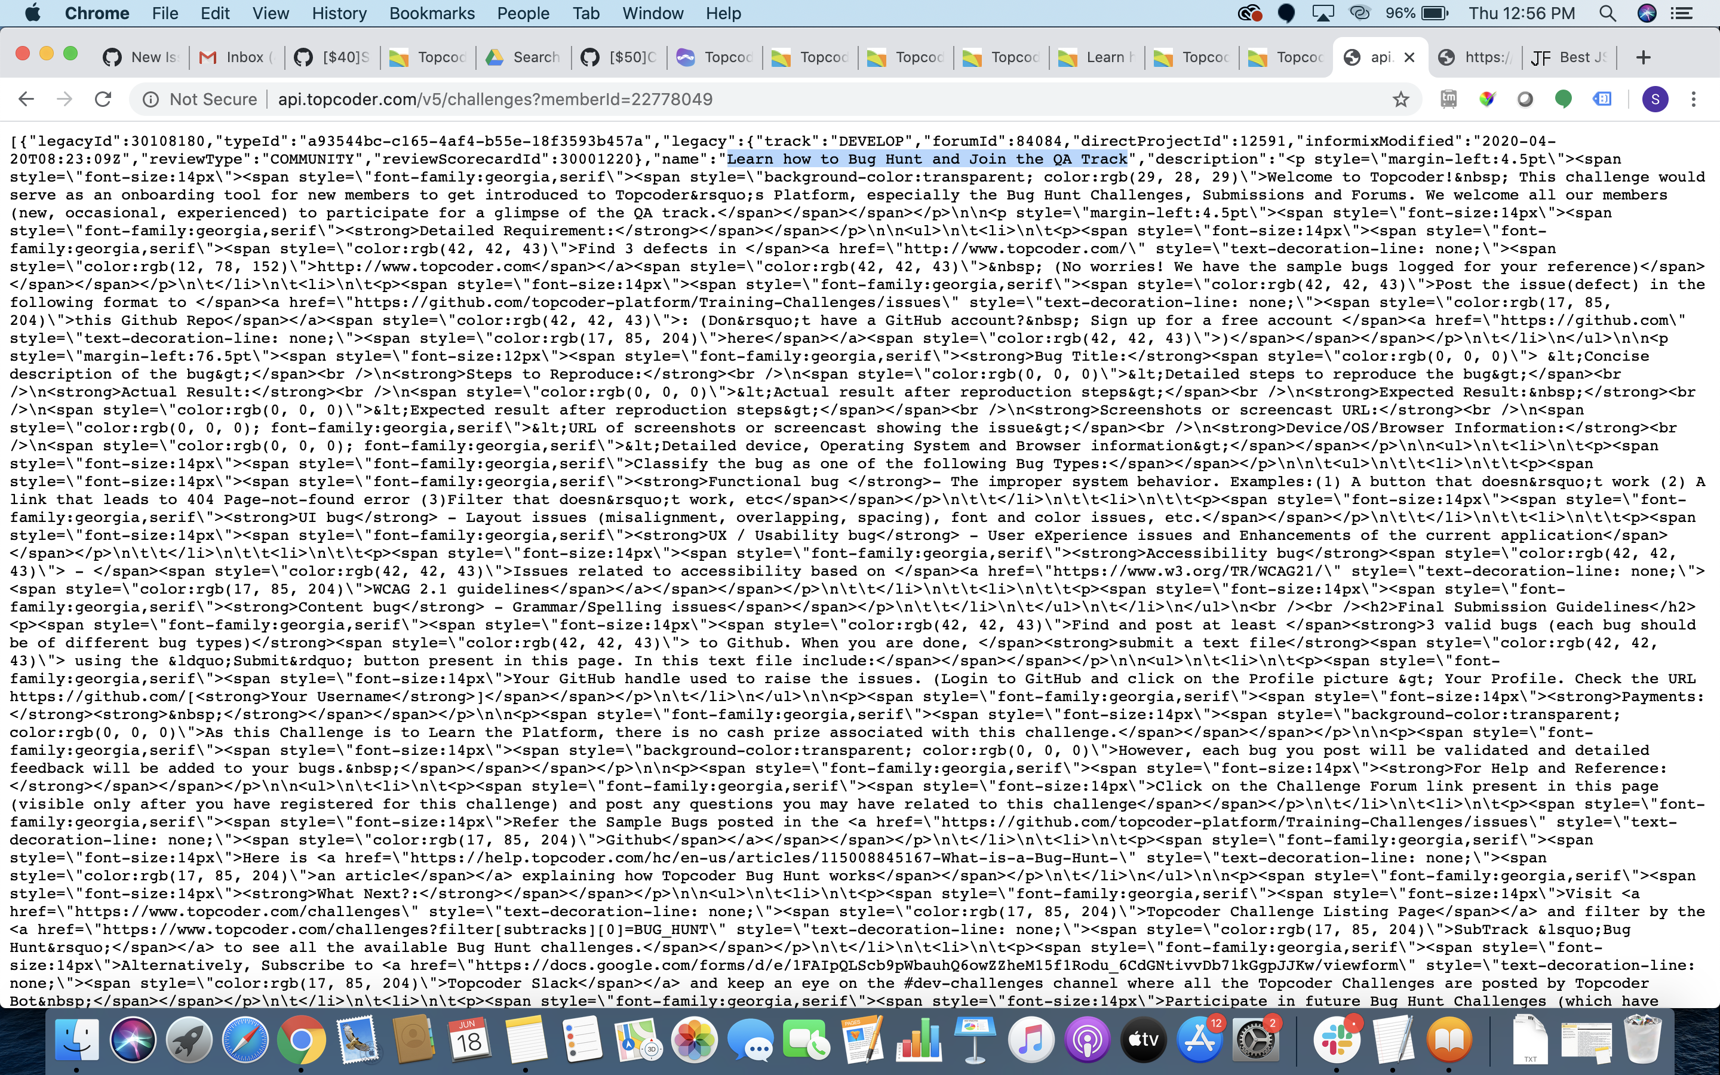
Task: Open Launchpad rocket in the Dock
Action: coord(189,1039)
